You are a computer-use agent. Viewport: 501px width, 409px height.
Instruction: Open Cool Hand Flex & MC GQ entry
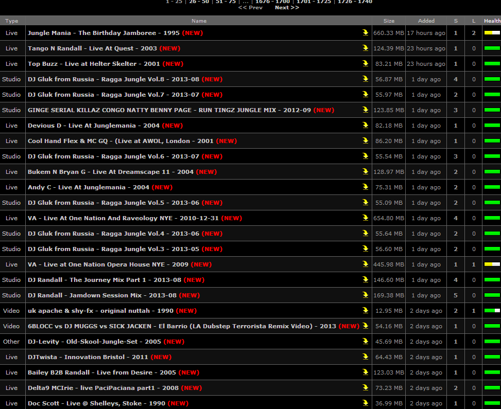coord(120,141)
